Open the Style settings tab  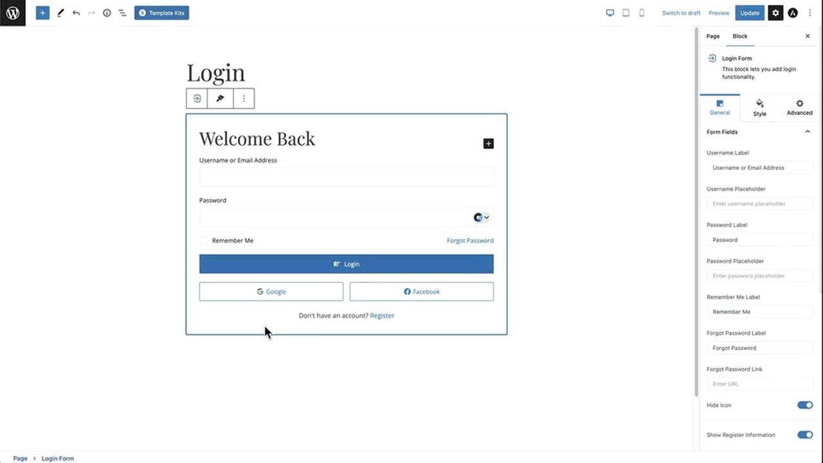(759, 107)
